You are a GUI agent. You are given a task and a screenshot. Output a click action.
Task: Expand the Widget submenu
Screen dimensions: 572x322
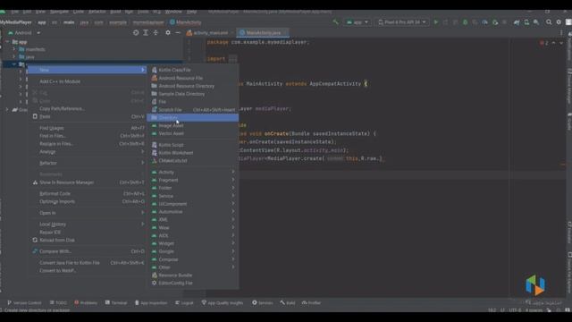[x=193, y=243]
